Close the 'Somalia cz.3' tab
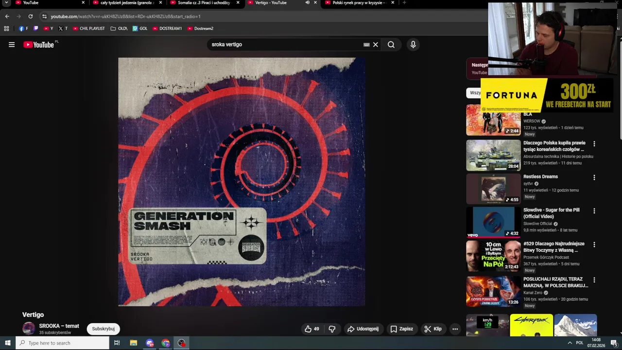 (238, 2)
